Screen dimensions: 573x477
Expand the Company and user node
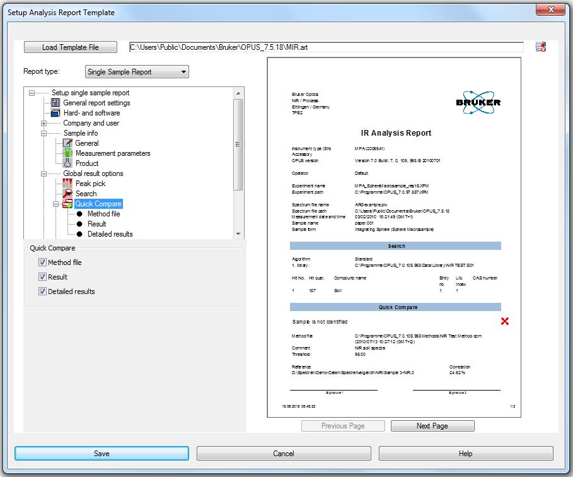(x=44, y=123)
